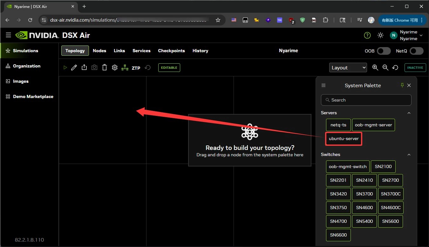Click the green shield extension icon
The width and height of the screenshot is (429, 247).
[303, 20]
